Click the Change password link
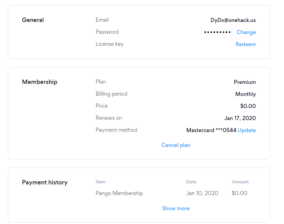This screenshot has height=224, width=284. [246, 32]
